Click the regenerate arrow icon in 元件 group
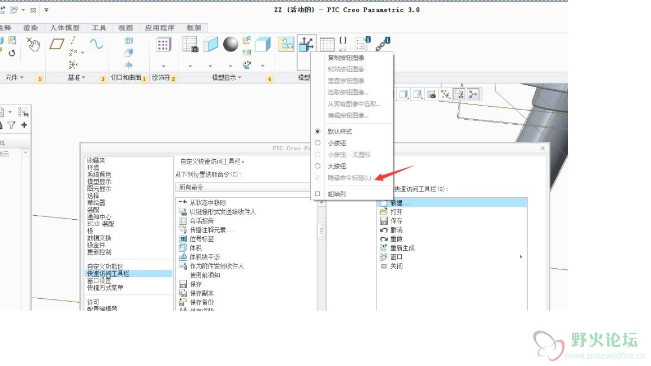This screenshot has height=366, width=651. click(x=12, y=53)
